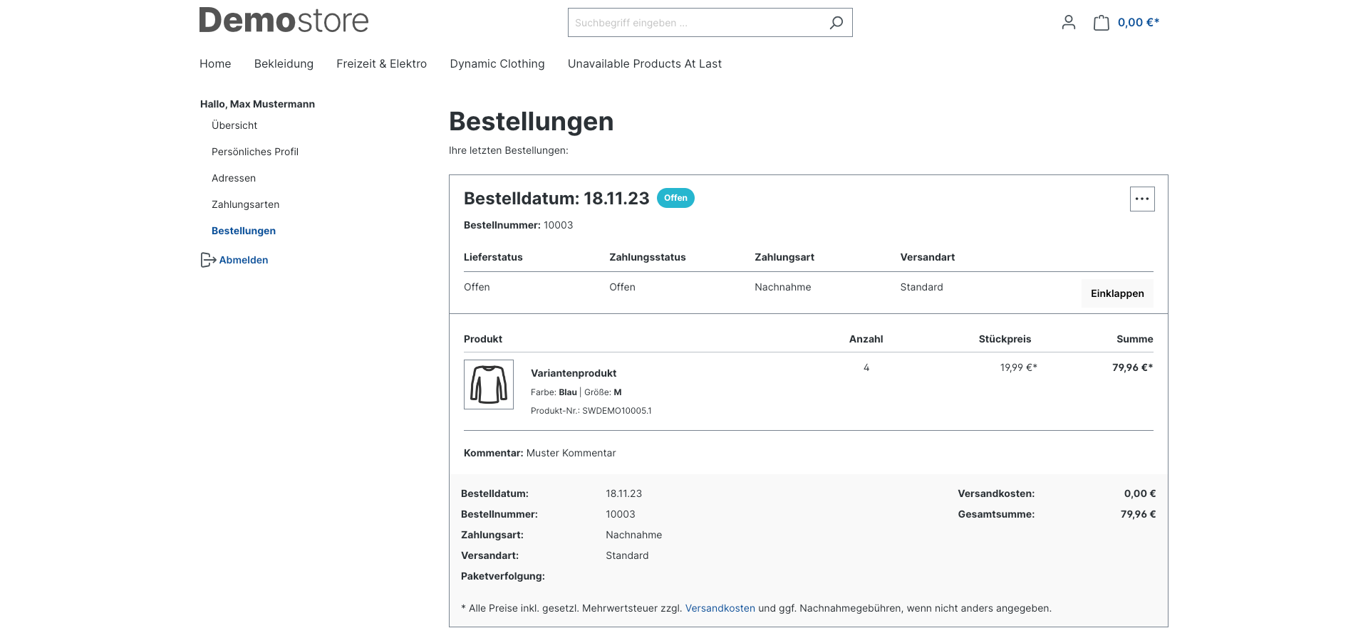
Task: Open Persönliches Profil page
Action: tap(255, 152)
